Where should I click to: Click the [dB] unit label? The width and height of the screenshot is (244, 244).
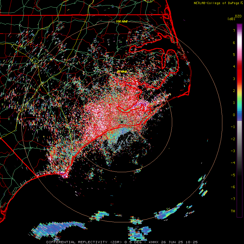click(232, 19)
